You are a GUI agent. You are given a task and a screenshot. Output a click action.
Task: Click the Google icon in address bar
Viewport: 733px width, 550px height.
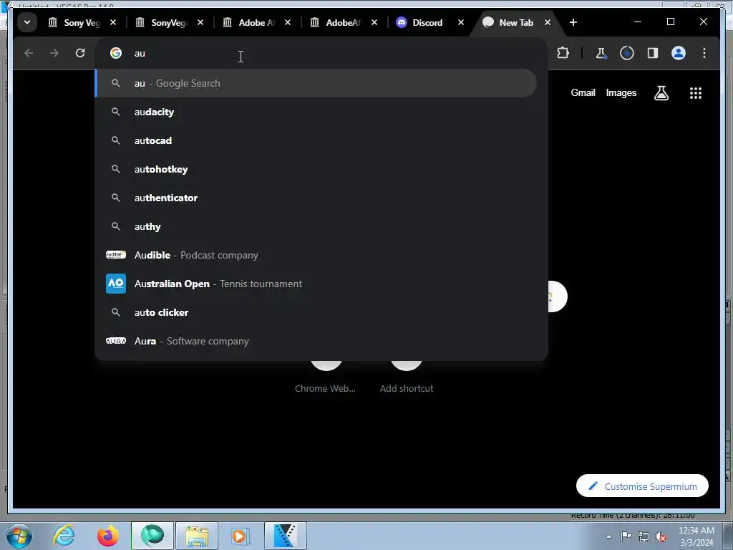[x=116, y=53]
